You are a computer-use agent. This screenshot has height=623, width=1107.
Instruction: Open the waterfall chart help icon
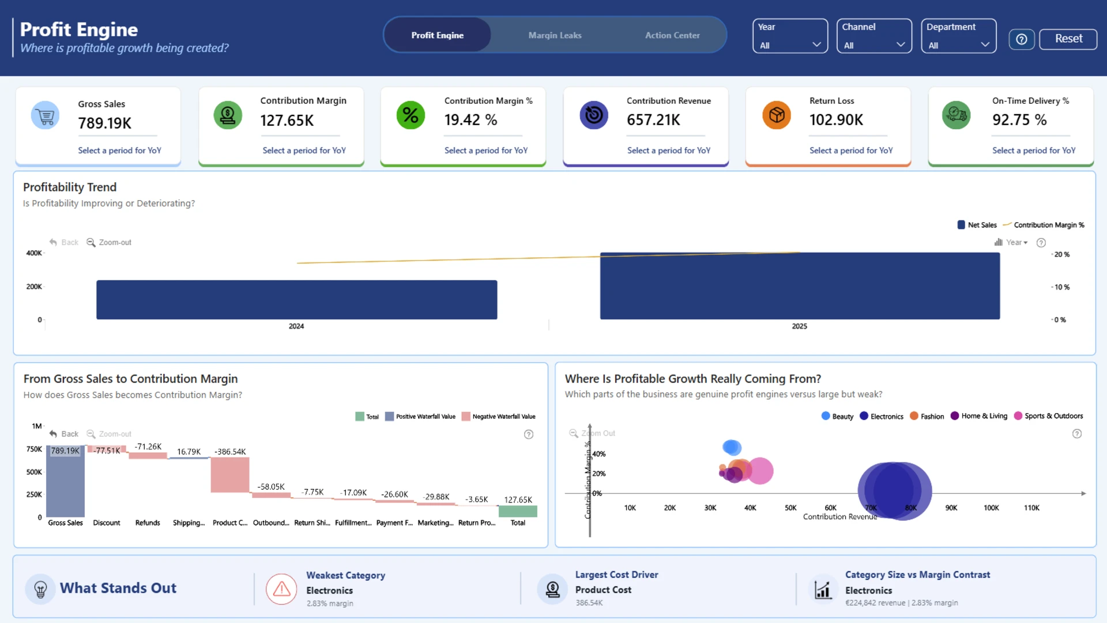529,434
